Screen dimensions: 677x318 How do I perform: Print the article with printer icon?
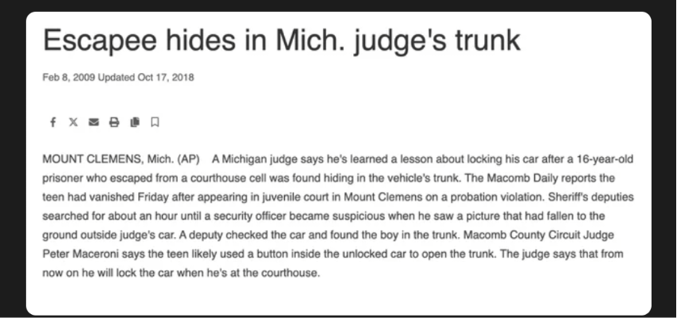(114, 122)
